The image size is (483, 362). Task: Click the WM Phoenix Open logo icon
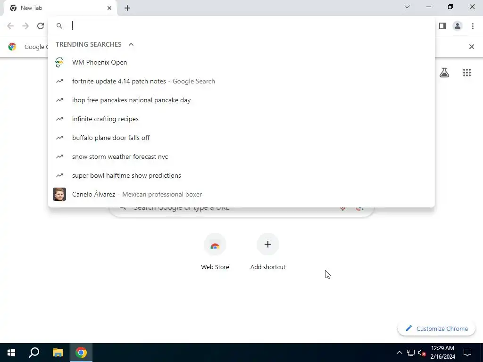(59, 62)
